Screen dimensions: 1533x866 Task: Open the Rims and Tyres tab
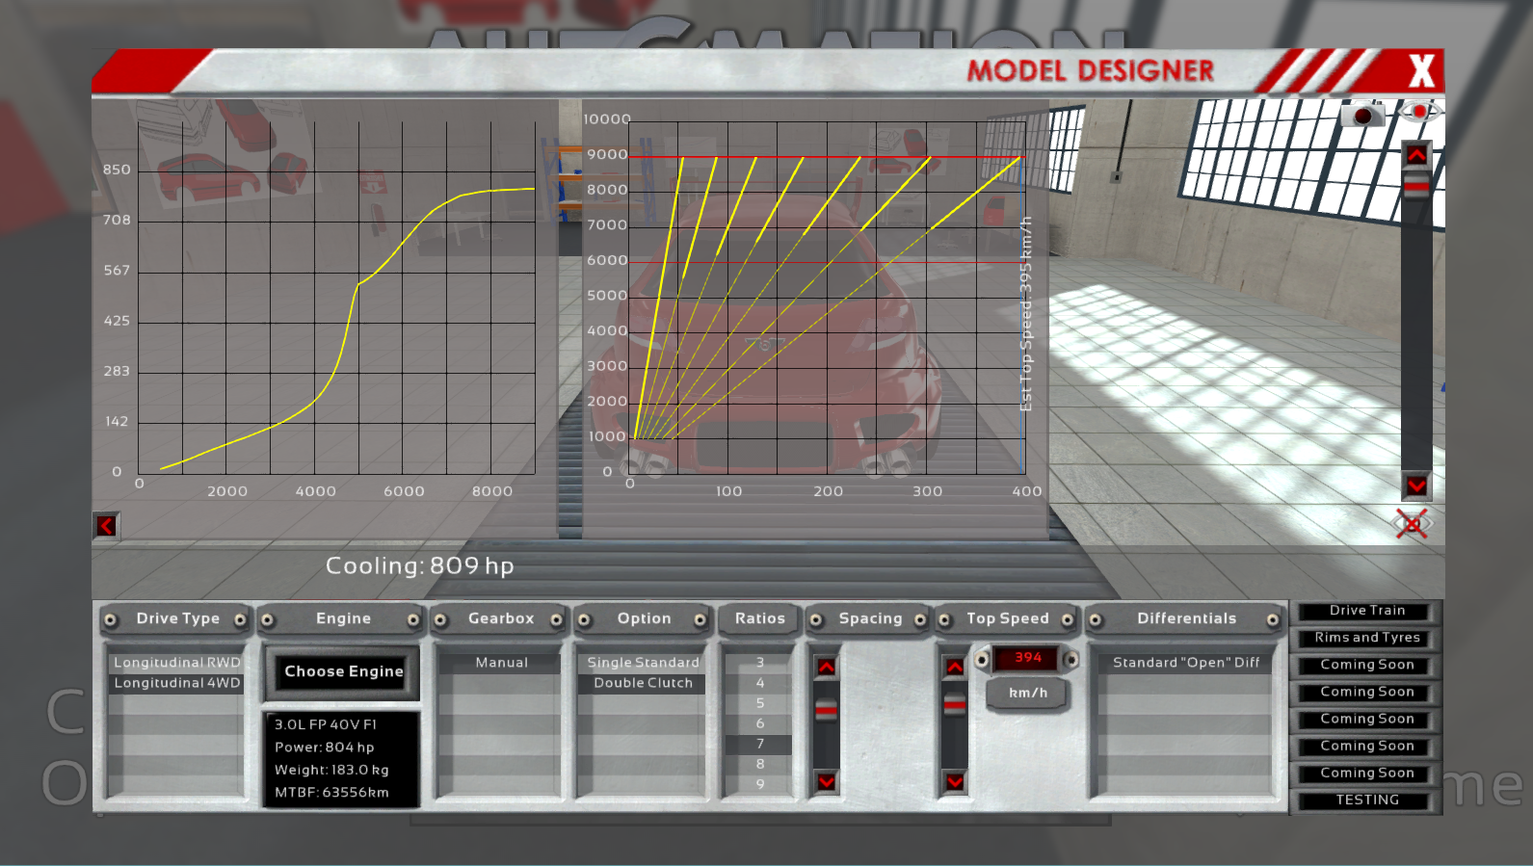(x=1366, y=638)
